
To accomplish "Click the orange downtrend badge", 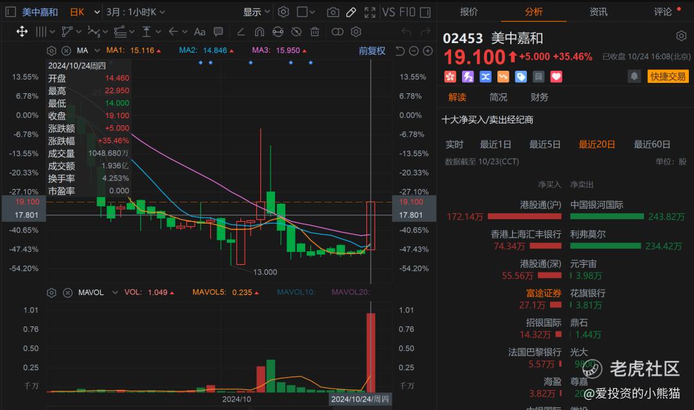I will click(503, 76).
